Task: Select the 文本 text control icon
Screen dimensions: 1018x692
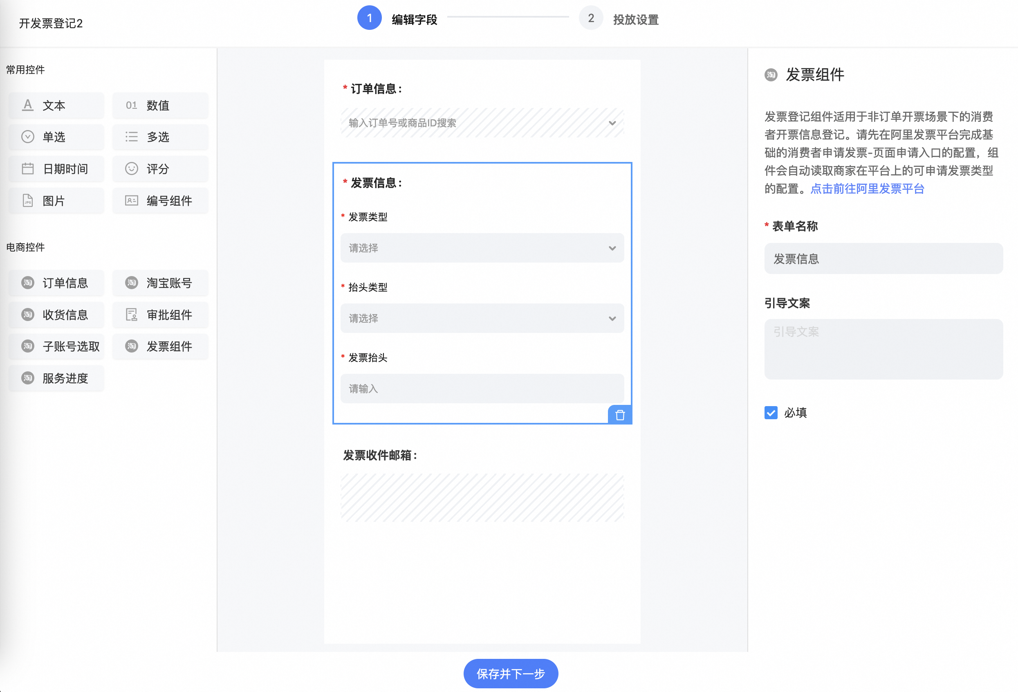Action: (x=28, y=105)
